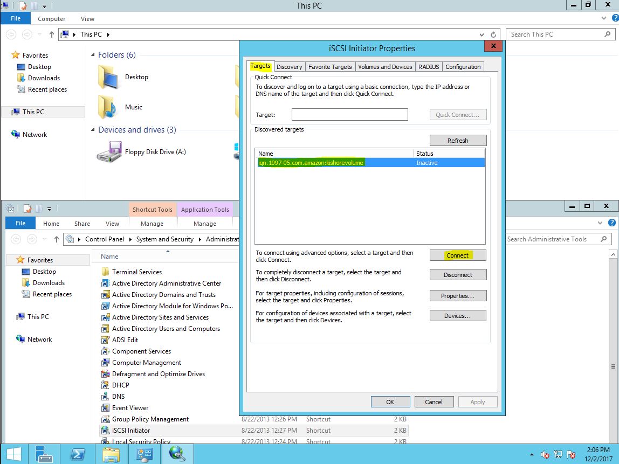This screenshot has width=619, height=464.
Task: Open the Computer ribbon tab
Action: point(52,19)
